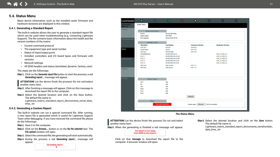Open the TERMINAL sidebar section
Viewport: 280px width, 157px height.
coord(125,69)
